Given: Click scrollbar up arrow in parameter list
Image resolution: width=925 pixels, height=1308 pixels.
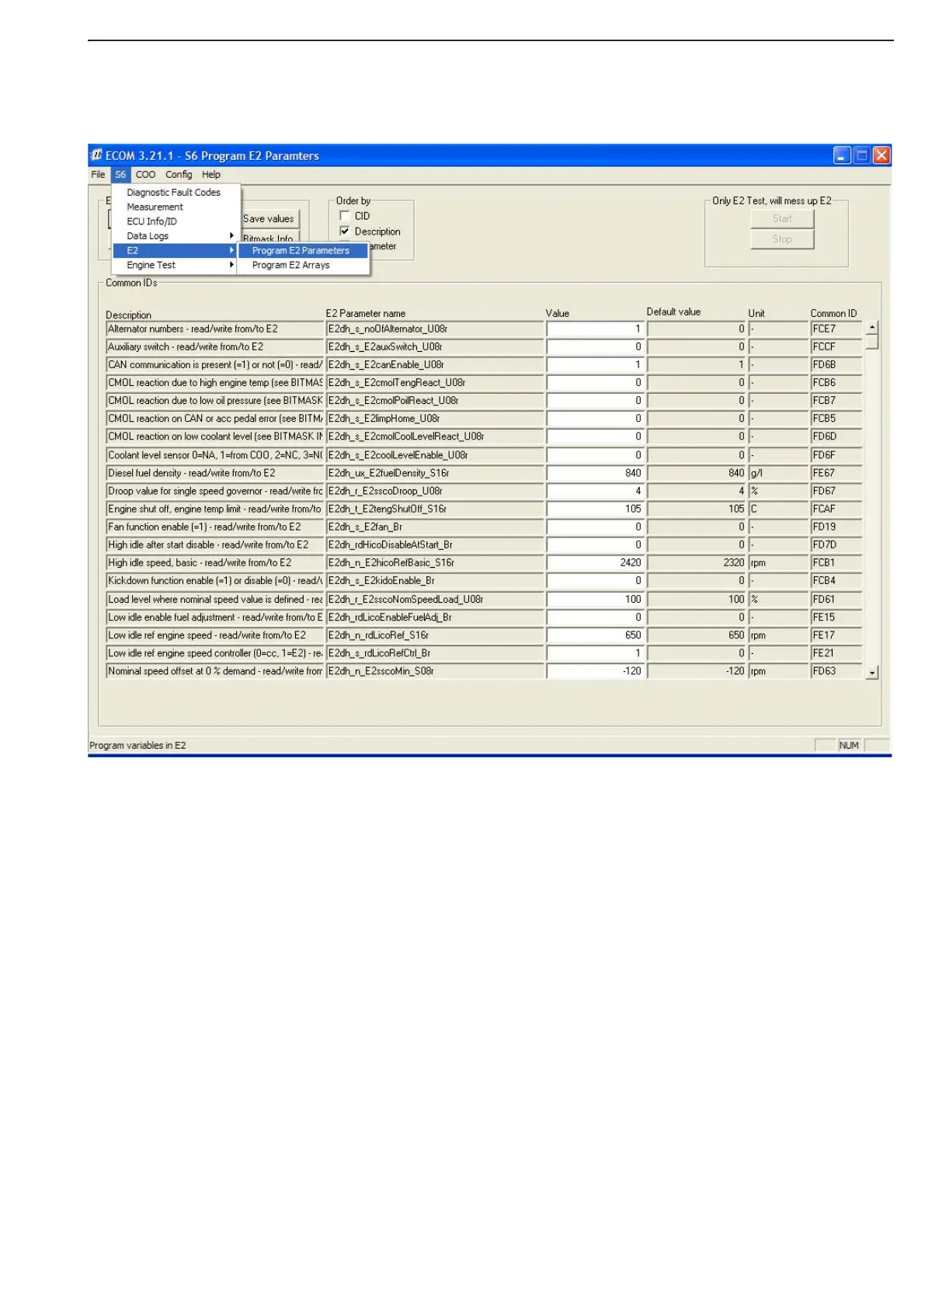Looking at the screenshot, I should [872, 328].
